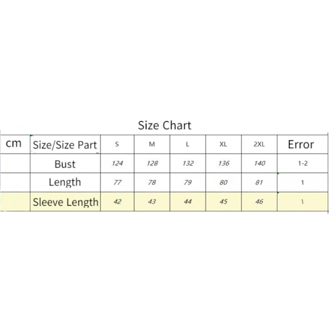Image resolution: width=329 pixels, height=329 pixels.
Task: Select the S size column header
Action: point(117,144)
